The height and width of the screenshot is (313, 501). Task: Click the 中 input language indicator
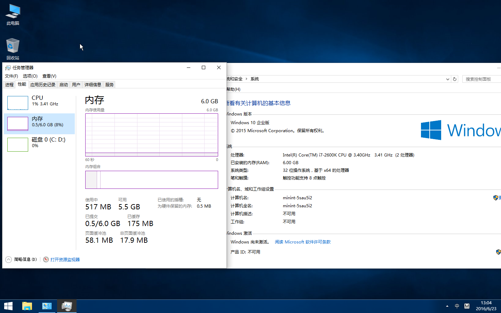tap(457, 306)
